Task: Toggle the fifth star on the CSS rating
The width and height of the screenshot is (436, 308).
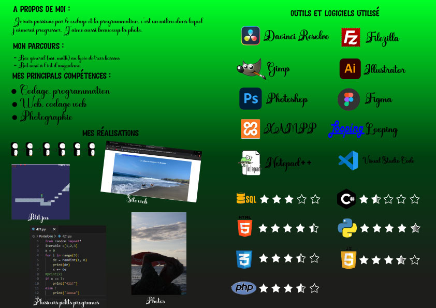Action: pos(315,258)
